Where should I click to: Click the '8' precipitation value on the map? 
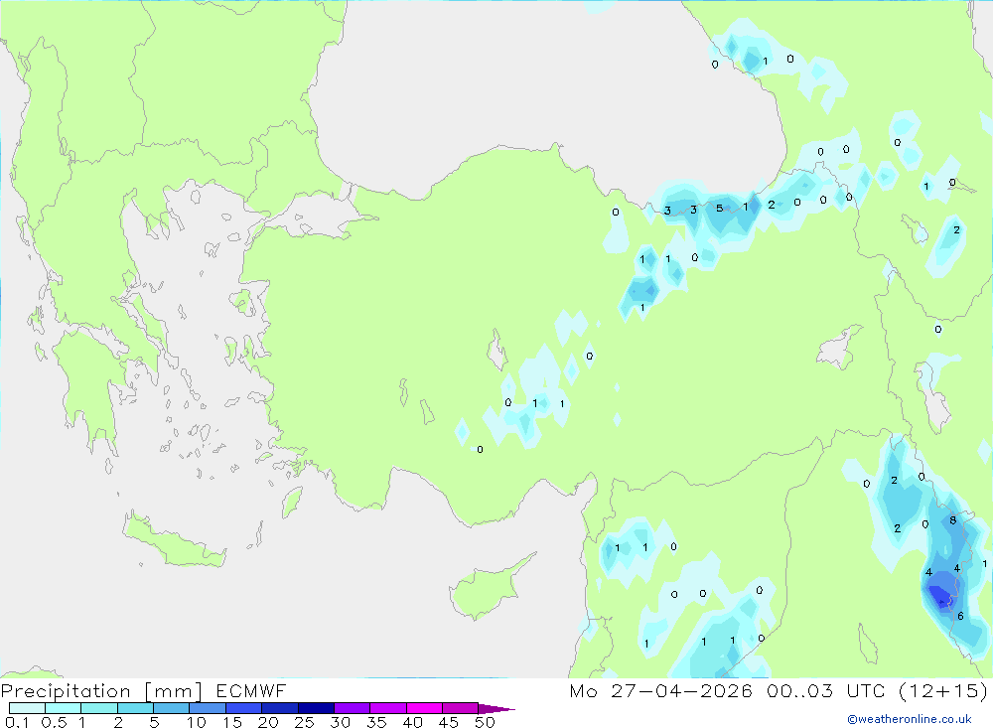click(953, 520)
